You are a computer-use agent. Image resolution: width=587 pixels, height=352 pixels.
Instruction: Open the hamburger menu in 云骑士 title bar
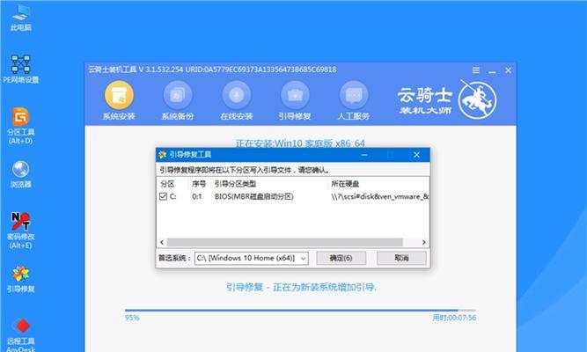point(476,70)
